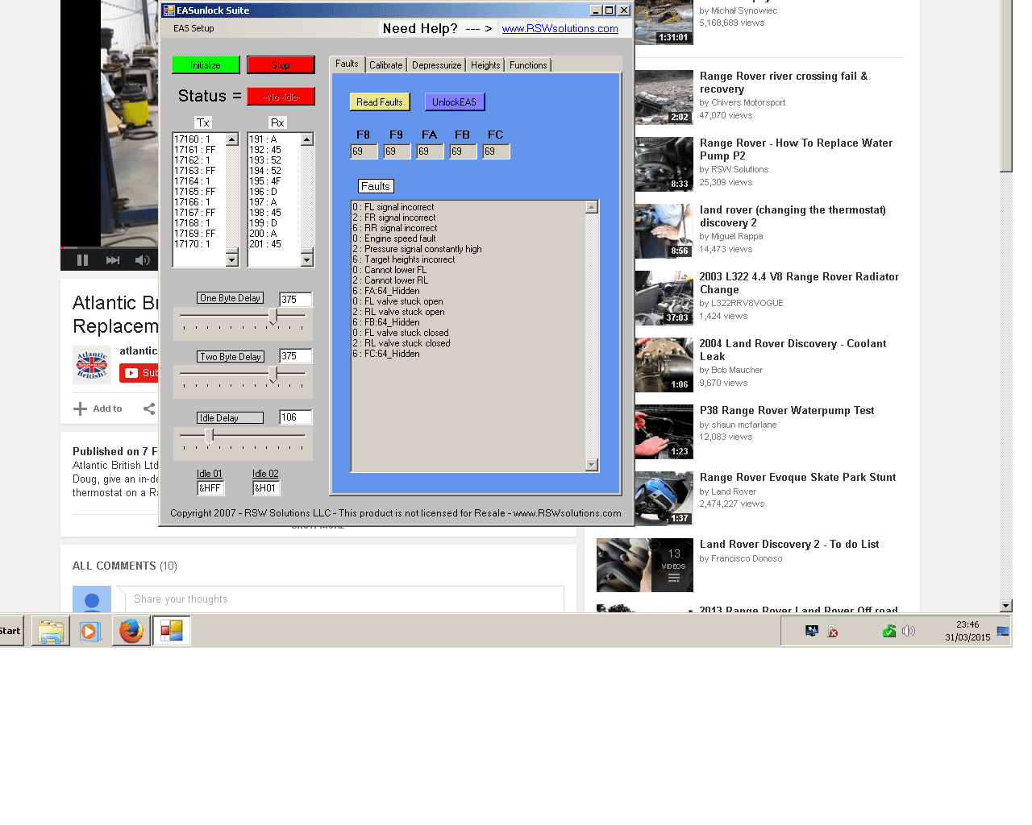Click the Initialize button
This screenshot has height=825, width=1032.
coord(206,65)
